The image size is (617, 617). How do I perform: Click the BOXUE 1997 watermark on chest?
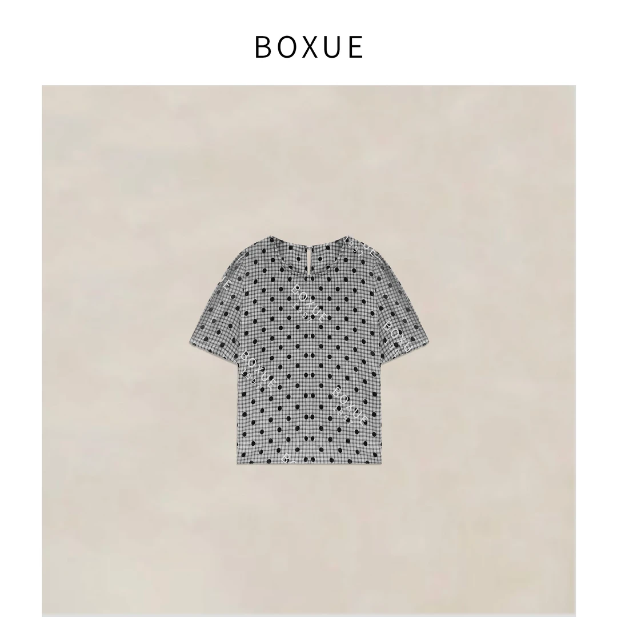point(308,302)
